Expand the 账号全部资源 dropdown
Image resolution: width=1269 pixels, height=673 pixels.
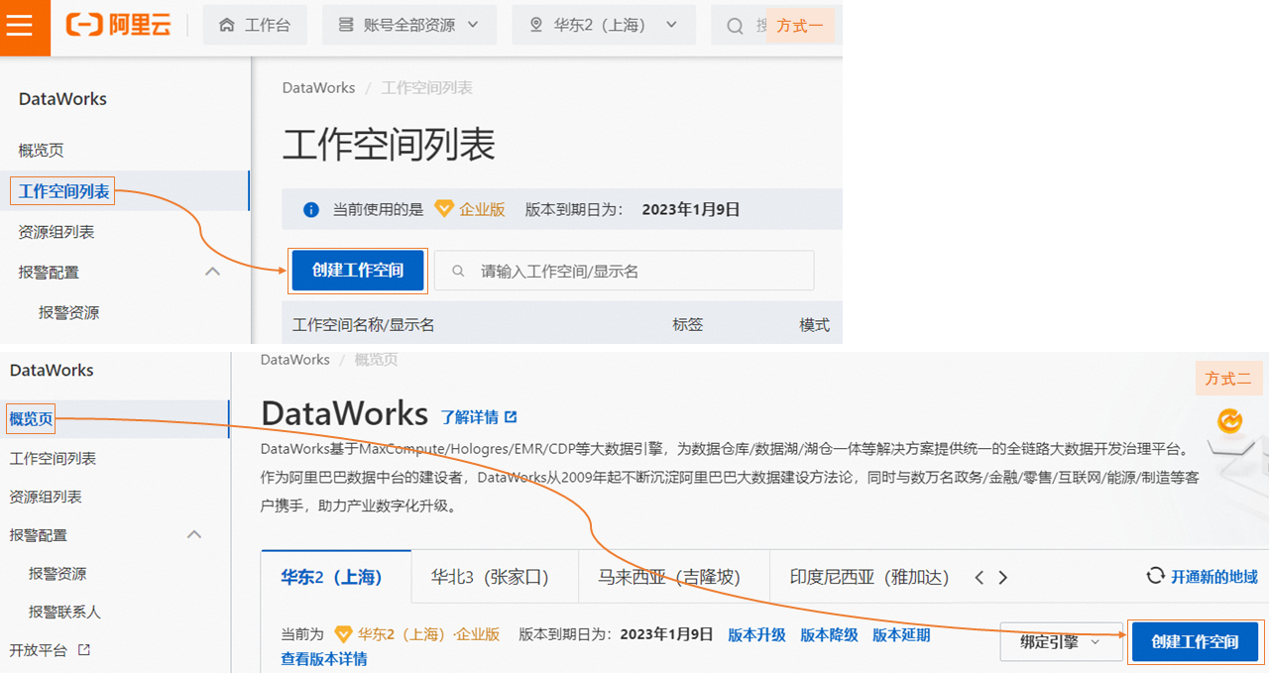(x=409, y=25)
